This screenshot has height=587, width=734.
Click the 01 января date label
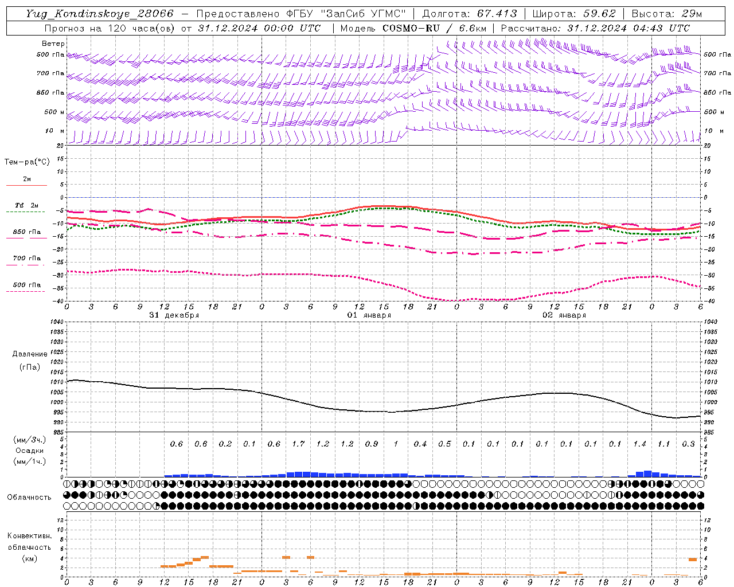pyautogui.click(x=369, y=315)
